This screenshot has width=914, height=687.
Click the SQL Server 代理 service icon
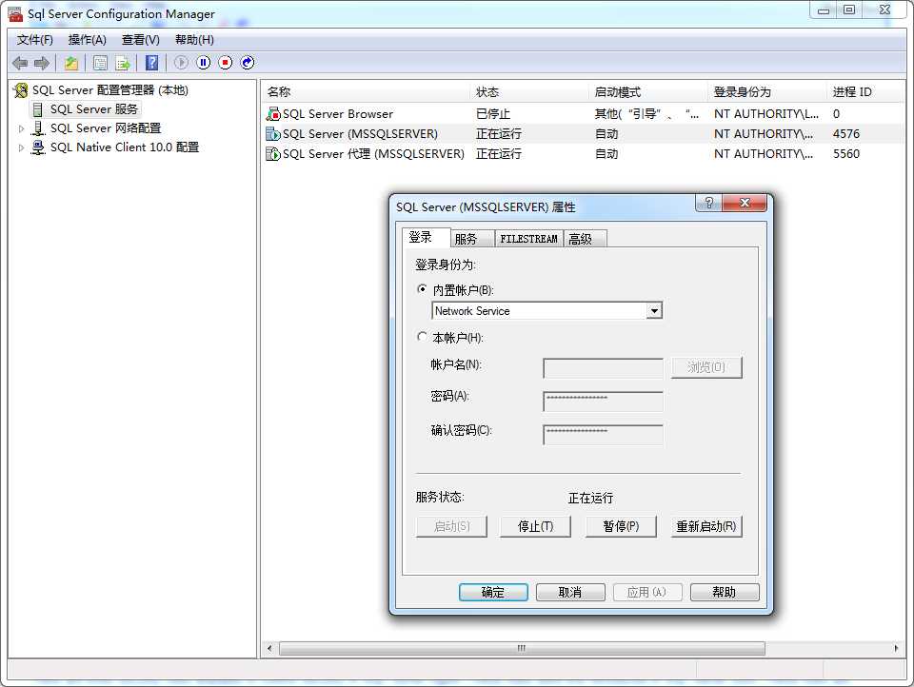[x=273, y=154]
